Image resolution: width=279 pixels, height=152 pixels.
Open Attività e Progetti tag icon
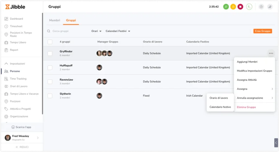[6, 109]
